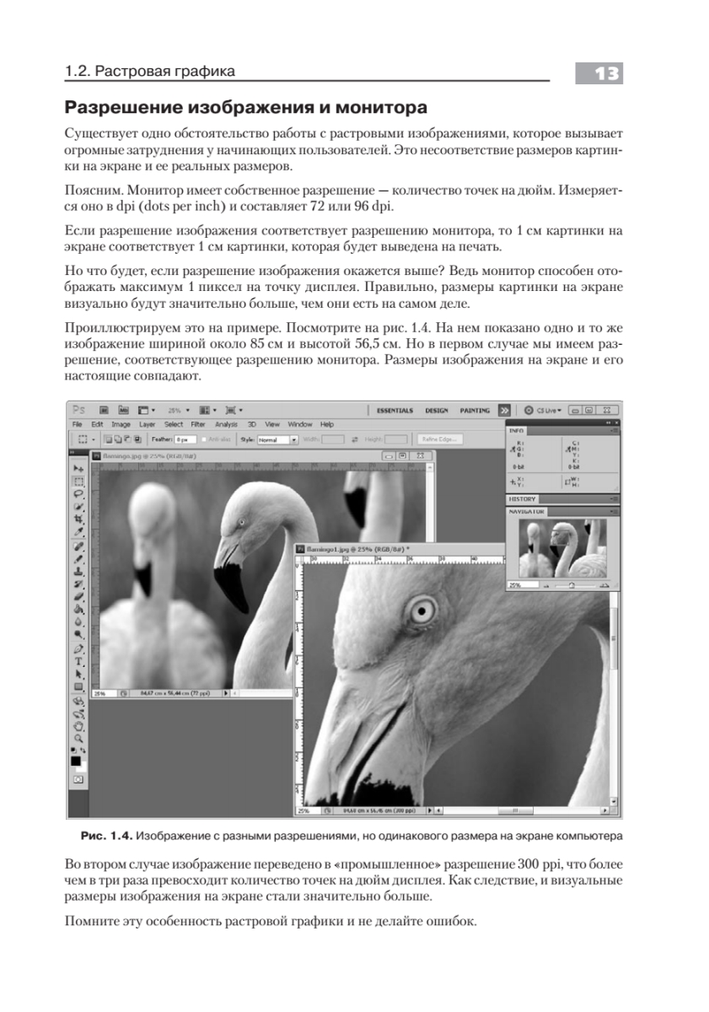Click the Refine Edge button
The height and width of the screenshot is (1012, 709).
pyautogui.click(x=439, y=439)
